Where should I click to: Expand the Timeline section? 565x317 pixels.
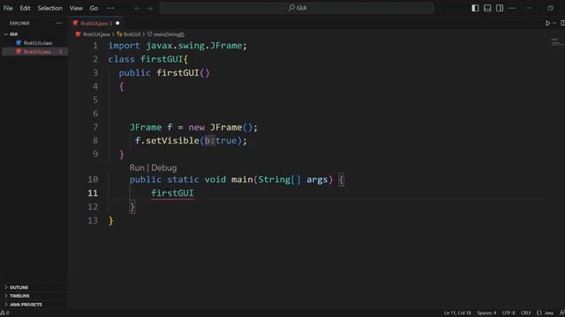[x=19, y=296]
